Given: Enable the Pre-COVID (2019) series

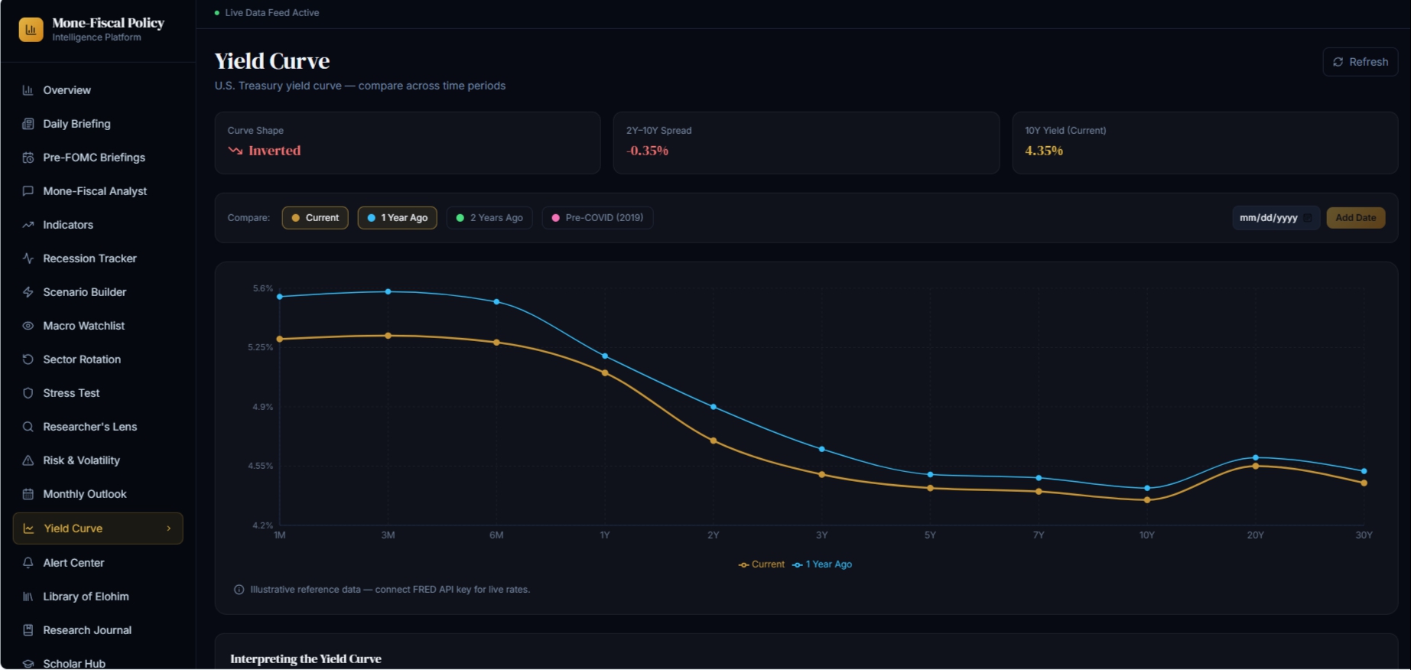Looking at the screenshot, I should 597,218.
